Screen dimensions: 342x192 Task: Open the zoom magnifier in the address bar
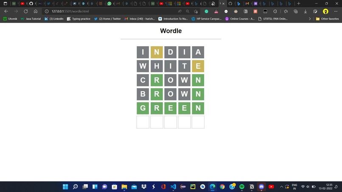[x=188, y=11]
